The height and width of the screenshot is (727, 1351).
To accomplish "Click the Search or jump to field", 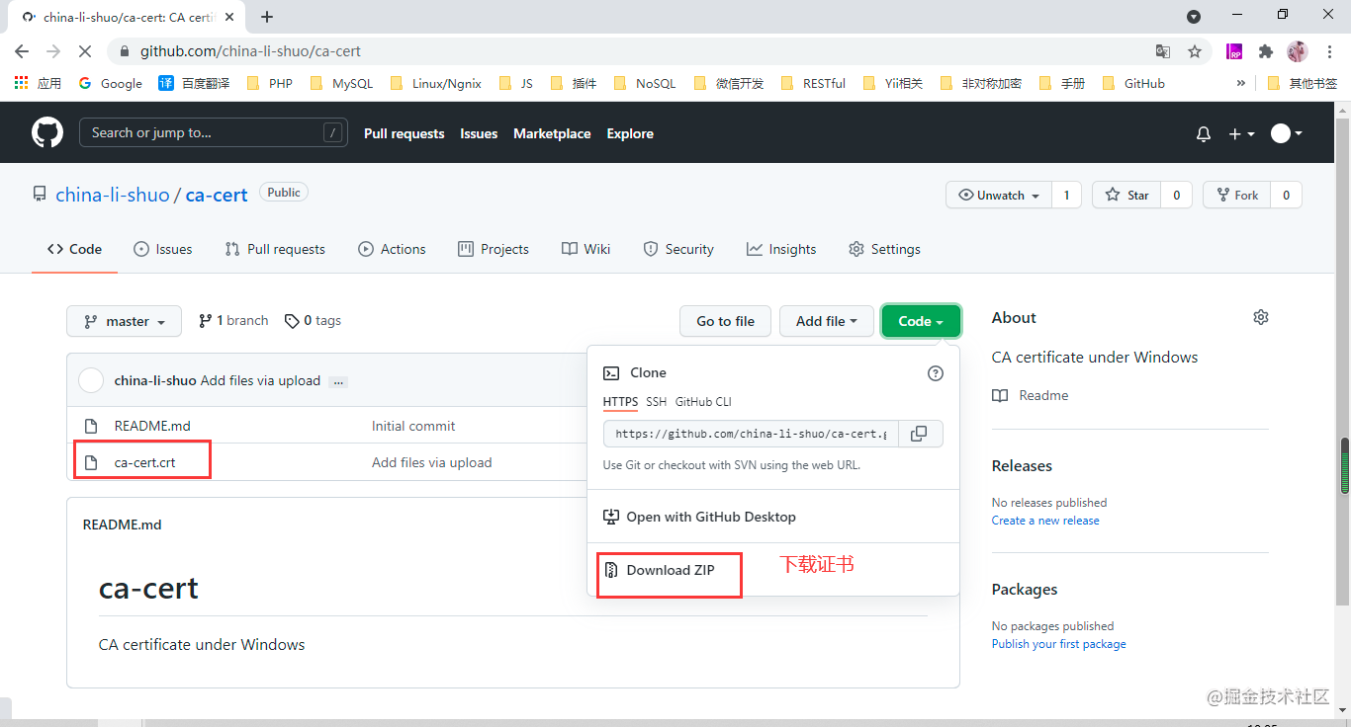I will click(x=213, y=132).
